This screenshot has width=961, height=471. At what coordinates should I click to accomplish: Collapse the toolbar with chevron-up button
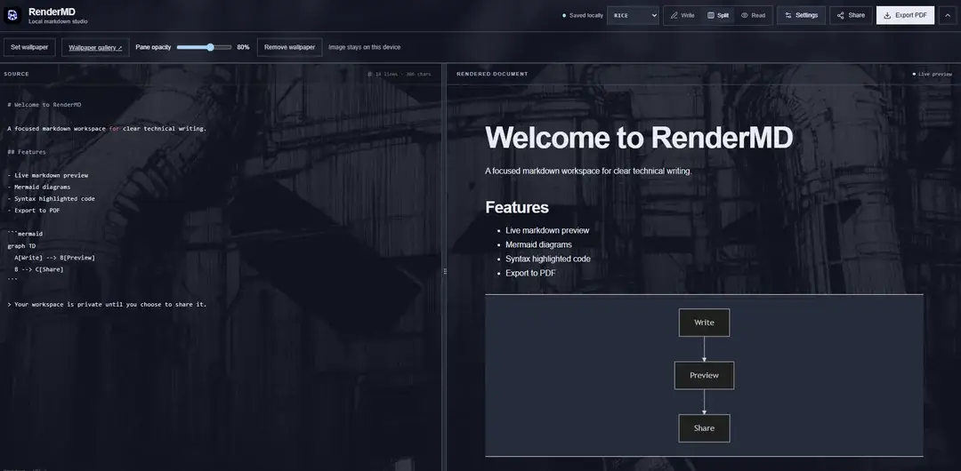[948, 15]
